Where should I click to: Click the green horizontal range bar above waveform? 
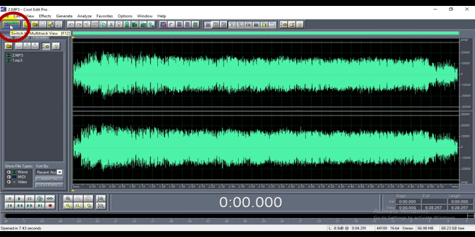[x=265, y=34]
